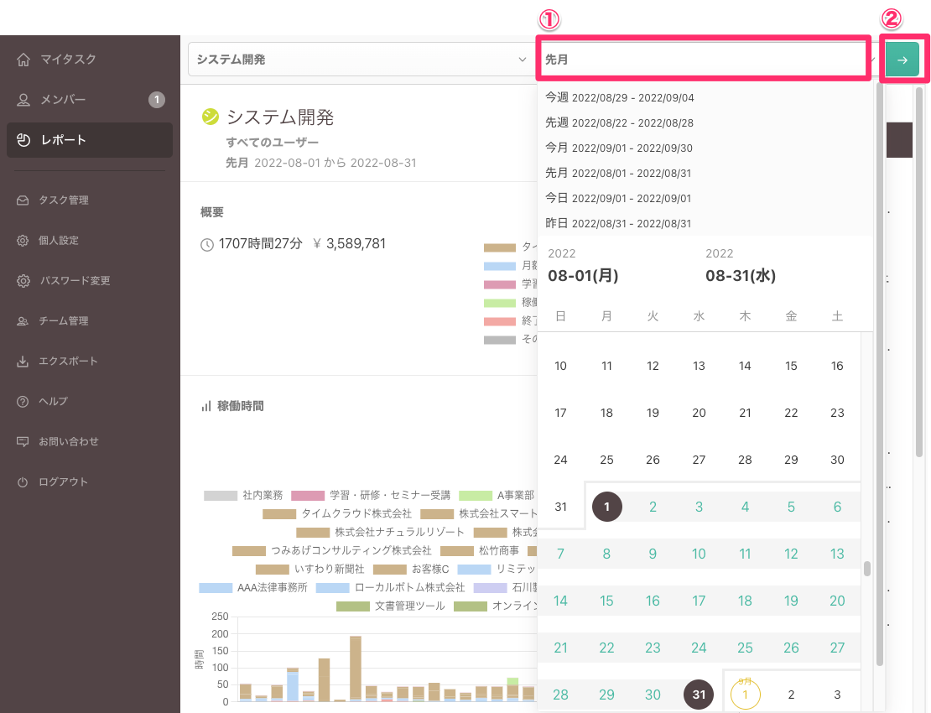Open 個人設定 via its gear icon
The height and width of the screenshot is (713, 931).
pyautogui.click(x=23, y=240)
